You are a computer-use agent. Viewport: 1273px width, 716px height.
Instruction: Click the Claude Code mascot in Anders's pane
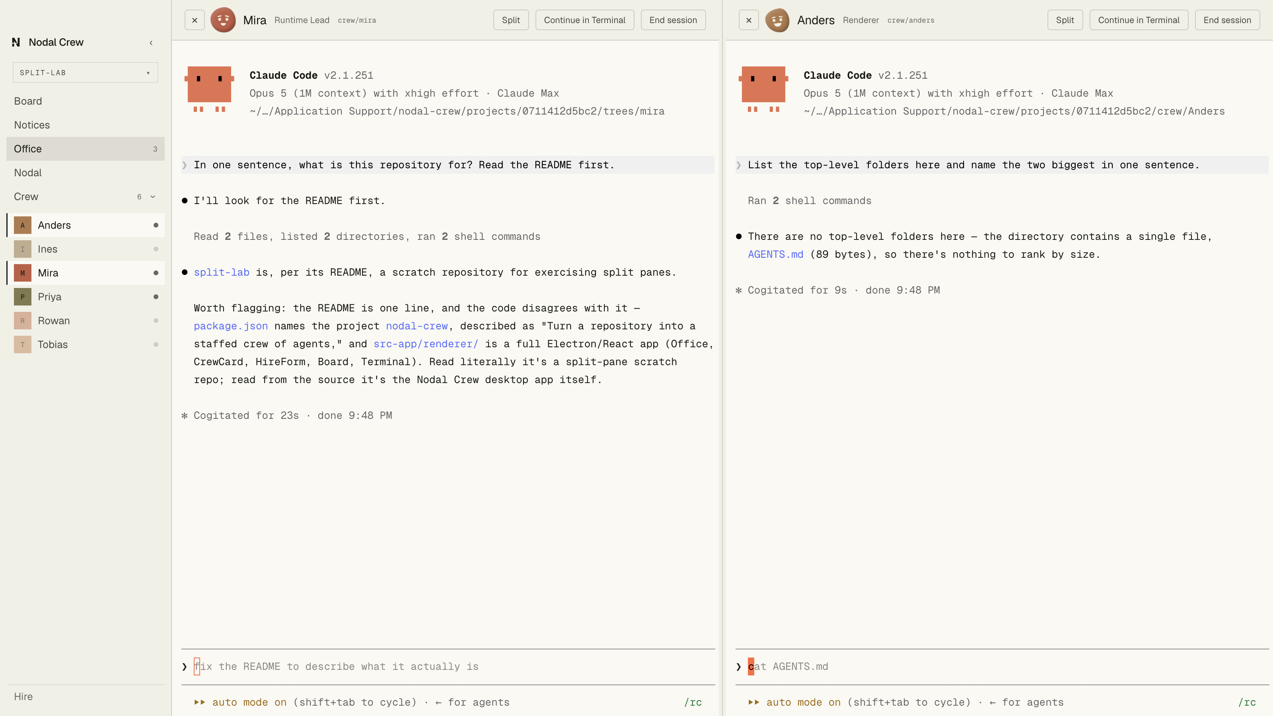tap(763, 89)
